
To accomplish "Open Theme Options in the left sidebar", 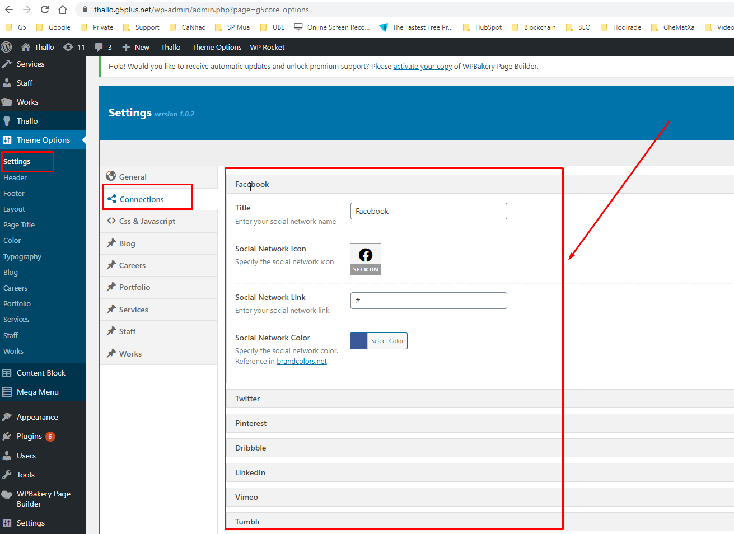I will pyautogui.click(x=43, y=140).
